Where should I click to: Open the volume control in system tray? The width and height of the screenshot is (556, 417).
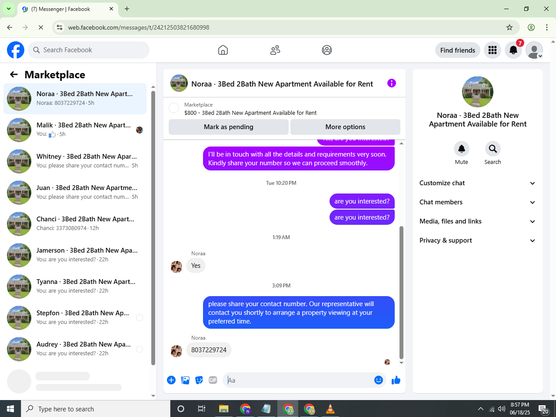[x=501, y=409]
